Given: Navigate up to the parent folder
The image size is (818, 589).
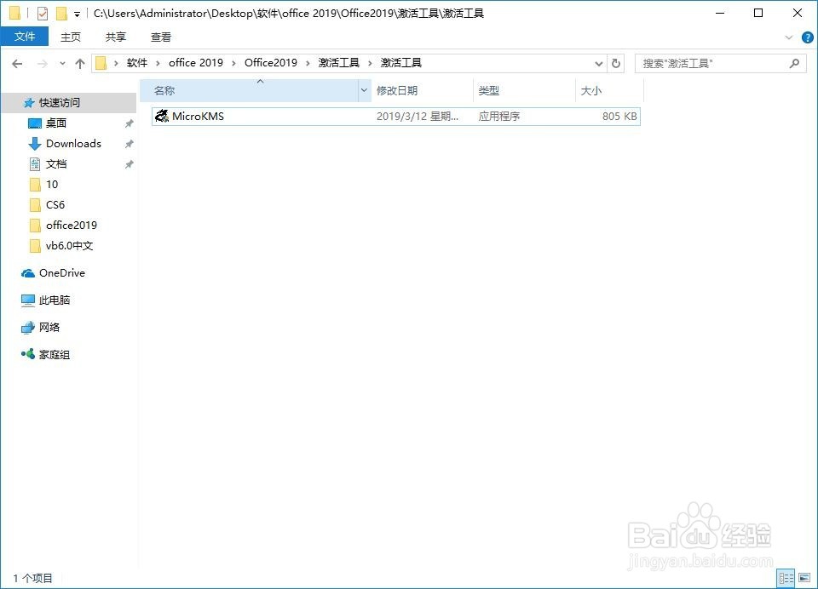Looking at the screenshot, I should pos(80,62).
